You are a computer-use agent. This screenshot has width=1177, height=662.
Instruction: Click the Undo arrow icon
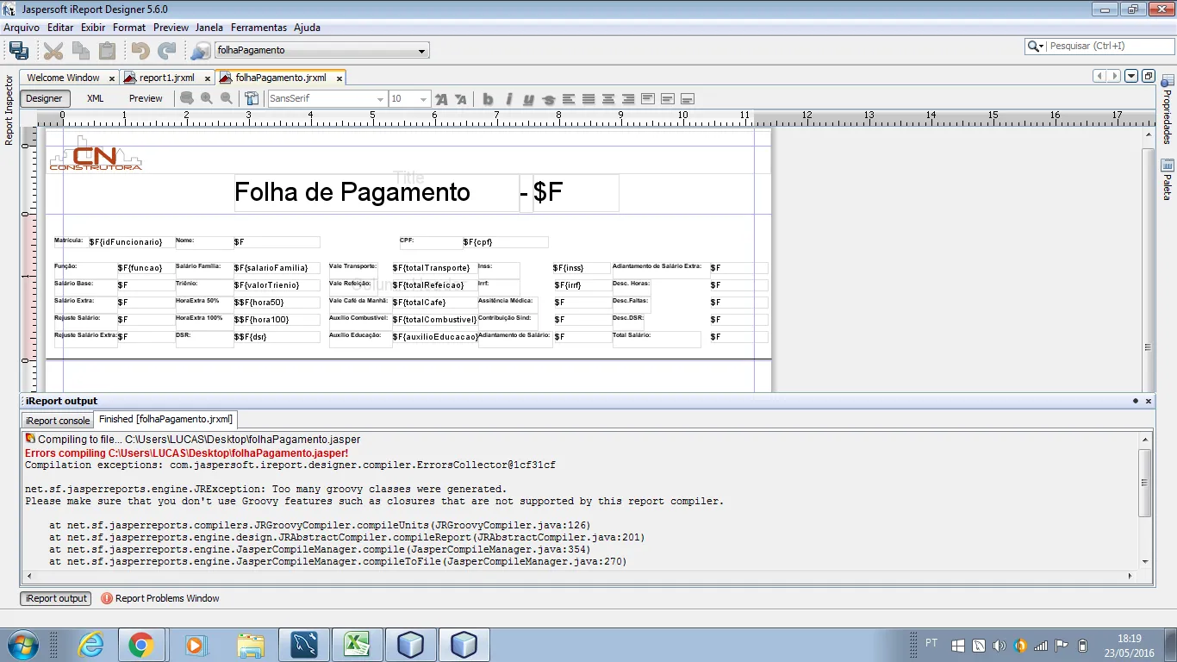[140, 51]
